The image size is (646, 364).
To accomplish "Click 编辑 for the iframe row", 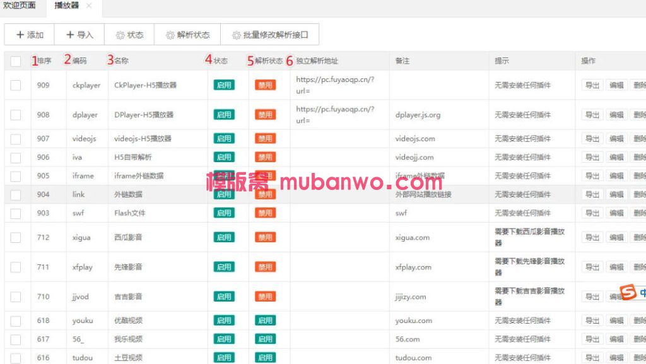I will [616, 176].
